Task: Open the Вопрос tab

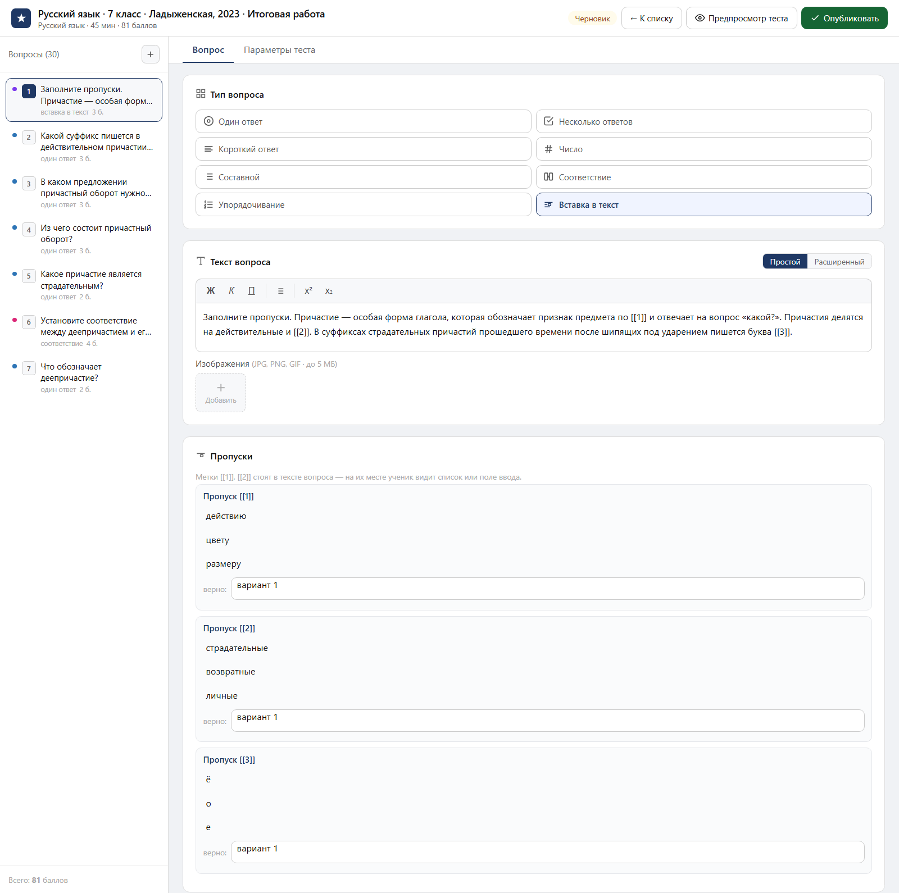Action: pyautogui.click(x=208, y=50)
